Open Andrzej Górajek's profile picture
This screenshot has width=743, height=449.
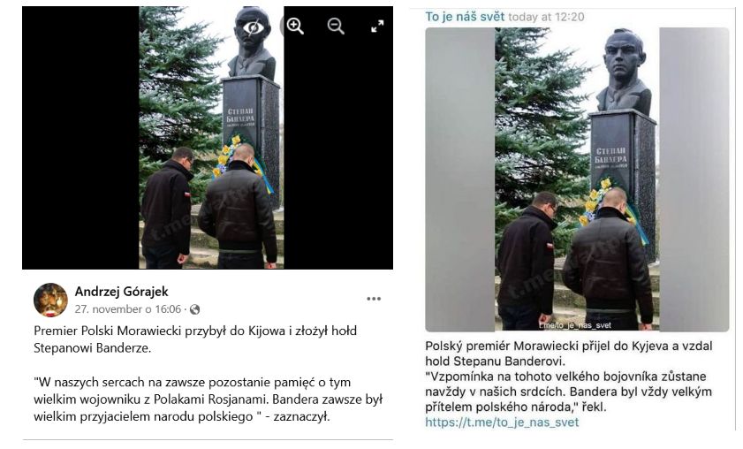coord(50,300)
